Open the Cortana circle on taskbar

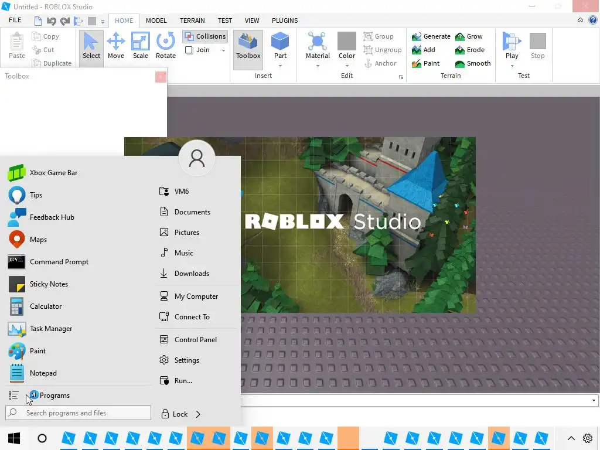click(42, 438)
